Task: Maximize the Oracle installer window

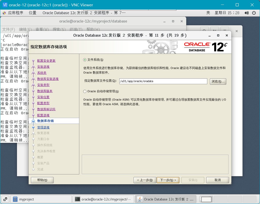Action: click(x=218, y=35)
